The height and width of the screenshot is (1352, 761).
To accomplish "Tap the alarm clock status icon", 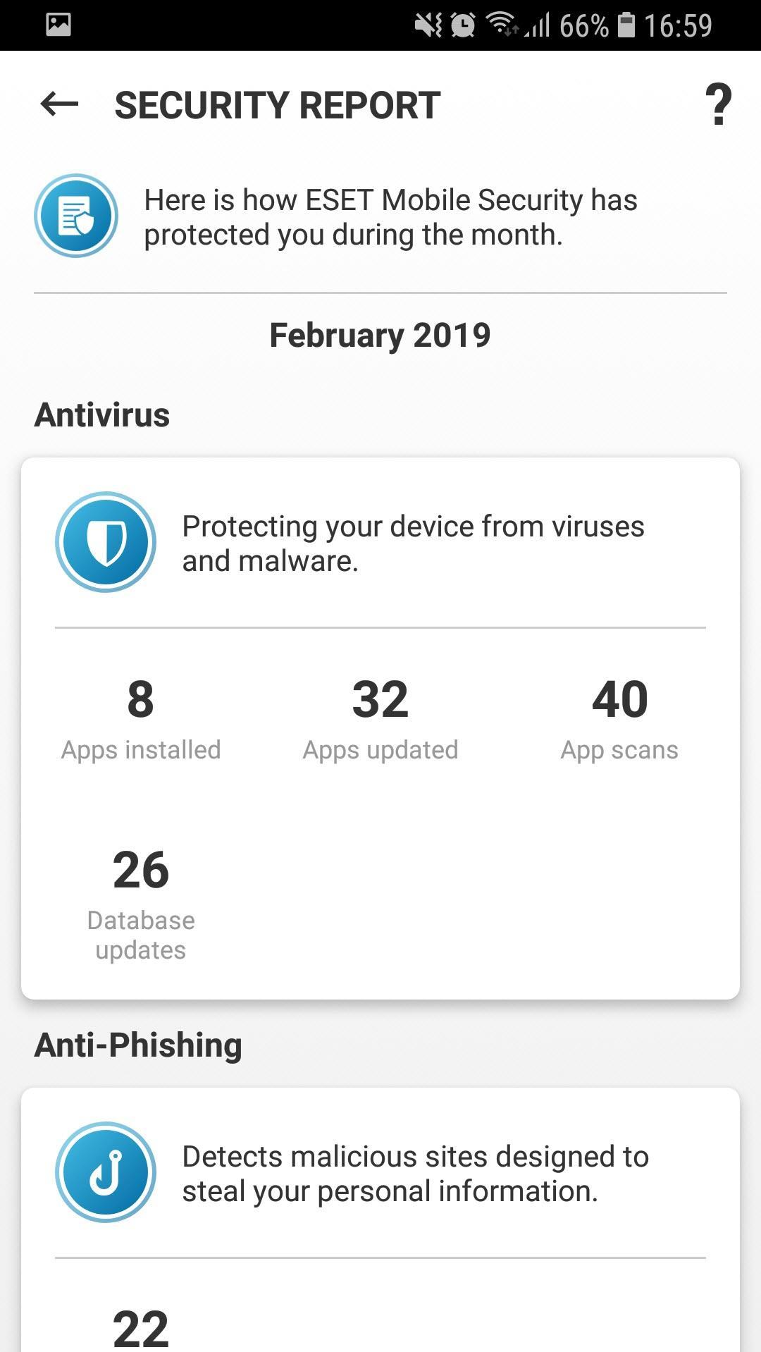I will point(463,25).
